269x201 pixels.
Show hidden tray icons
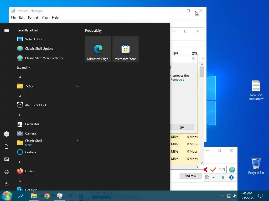pyautogui.click(x=222, y=196)
